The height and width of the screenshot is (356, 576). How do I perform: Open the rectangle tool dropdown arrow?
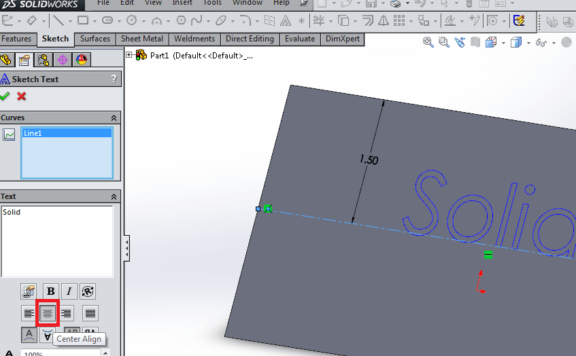pyautogui.click(x=95, y=20)
